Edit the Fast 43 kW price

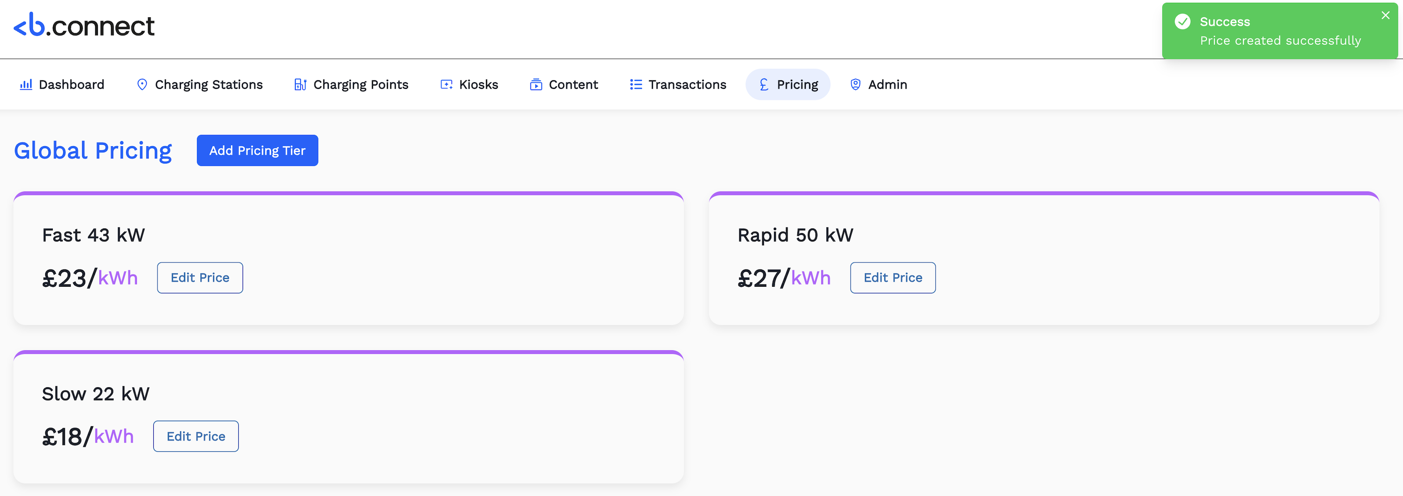pos(200,278)
